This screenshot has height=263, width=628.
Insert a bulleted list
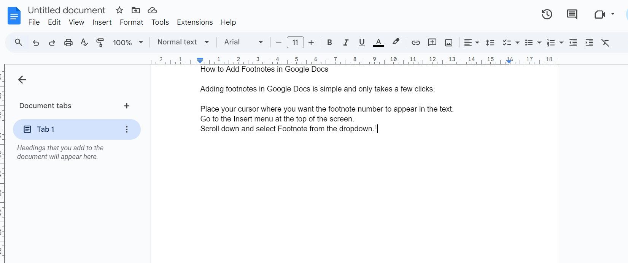(529, 43)
